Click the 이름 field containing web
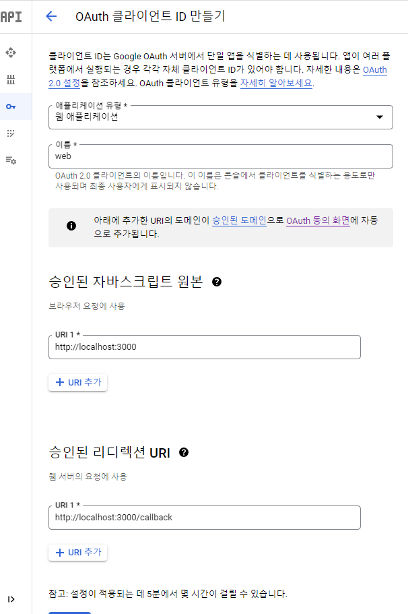The image size is (408, 614). (x=221, y=156)
